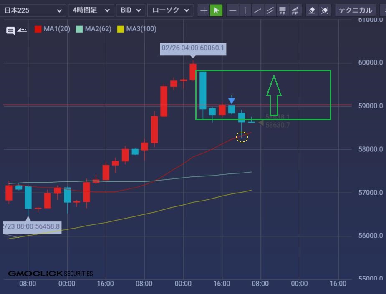
Task: Click the eraser tool icon
Action: tap(312, 10)
